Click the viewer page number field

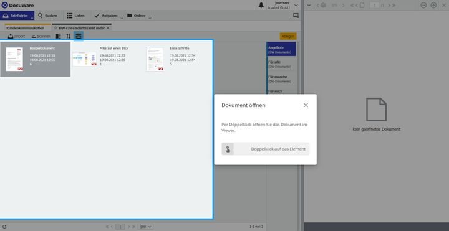[374, 5]
